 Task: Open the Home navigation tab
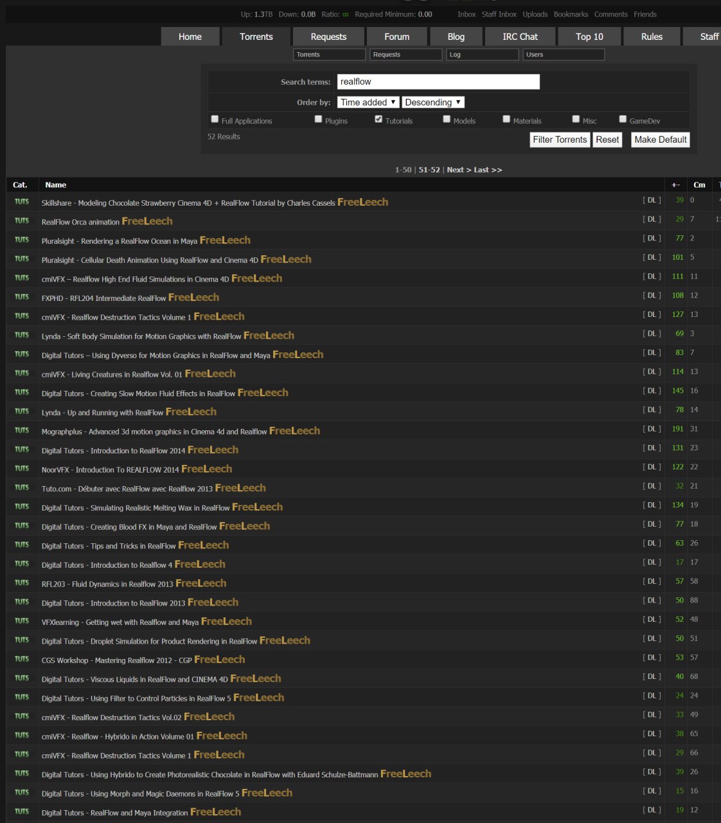click(190, 37)
